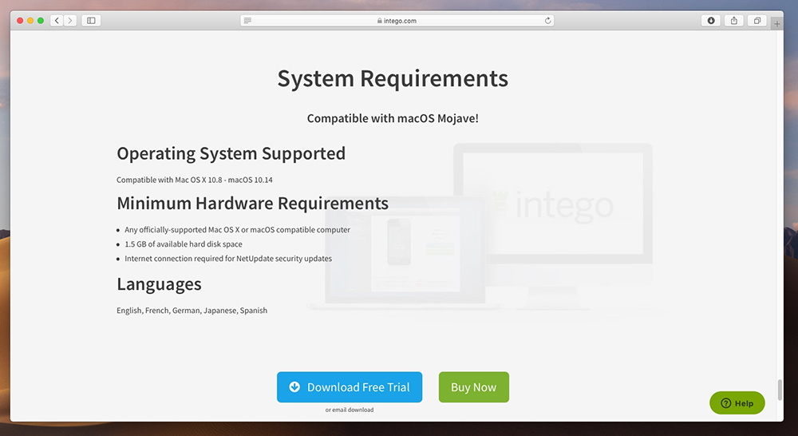Click the System Requirements heading
The image size is (798, 436).
point(393,78)
